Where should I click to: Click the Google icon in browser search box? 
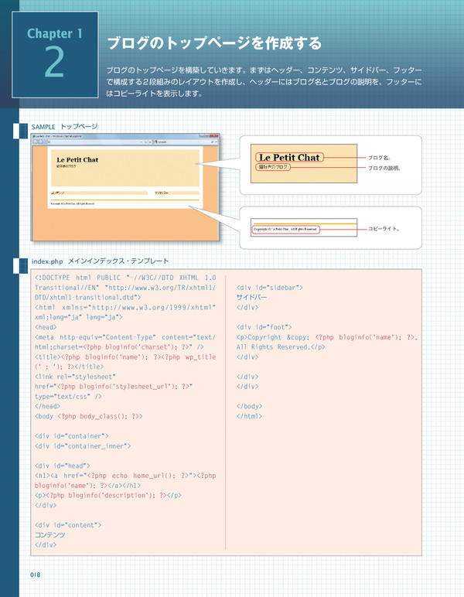(x=155, y=142)
